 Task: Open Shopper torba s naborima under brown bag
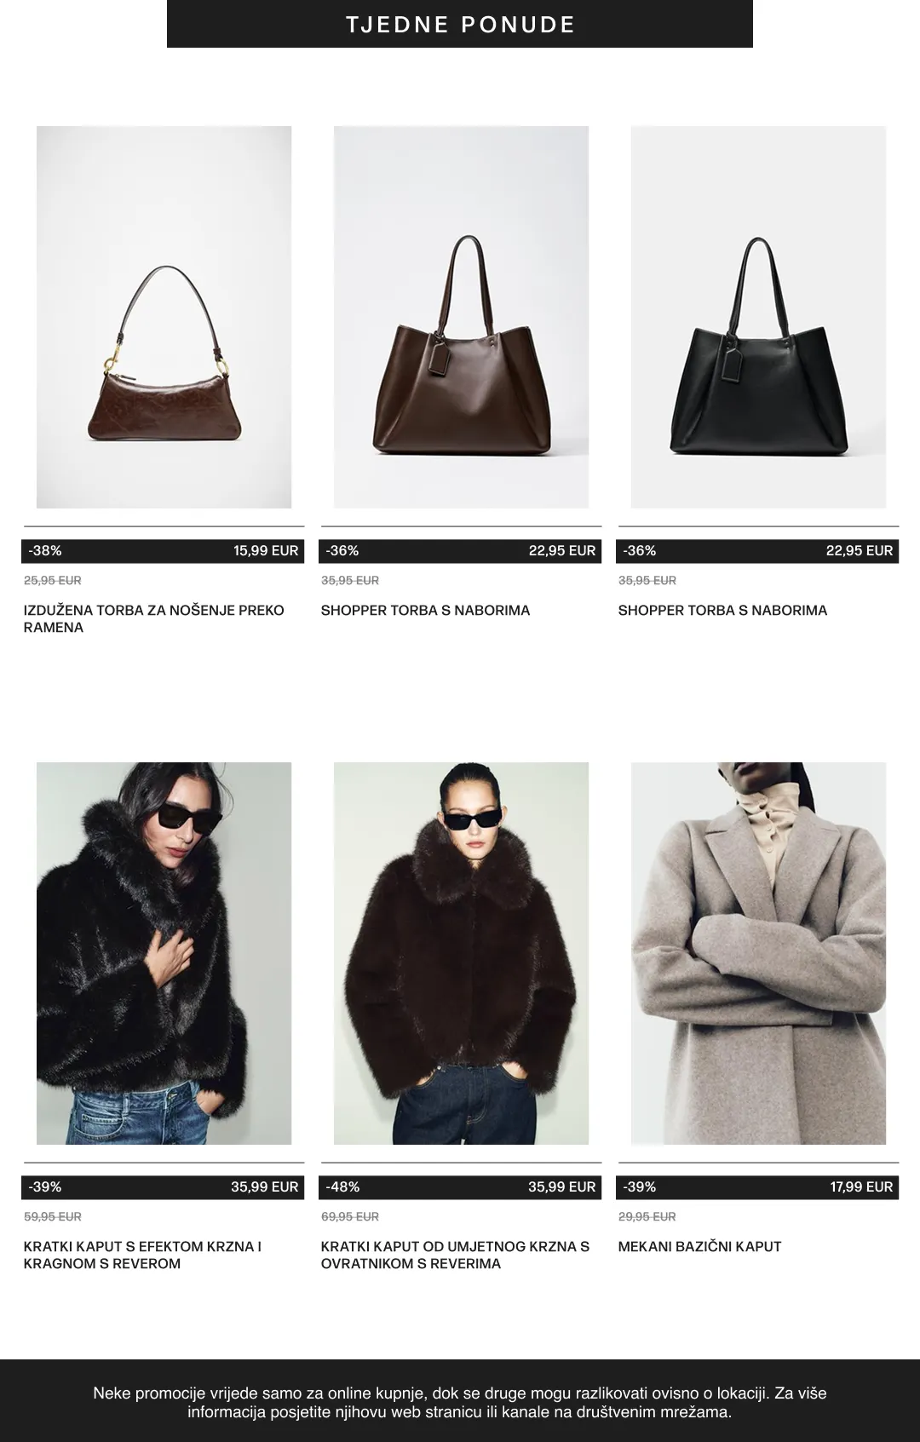(425, 610)
